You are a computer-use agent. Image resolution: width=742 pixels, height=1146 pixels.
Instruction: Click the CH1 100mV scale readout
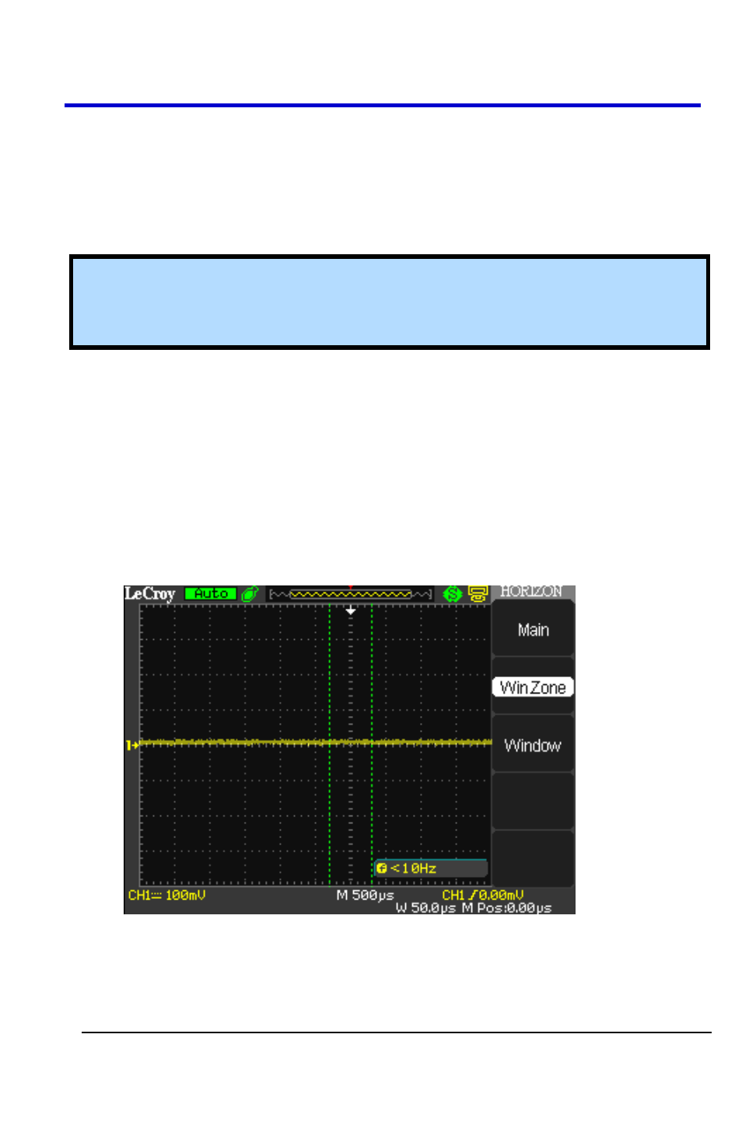(x=167, y=895)
